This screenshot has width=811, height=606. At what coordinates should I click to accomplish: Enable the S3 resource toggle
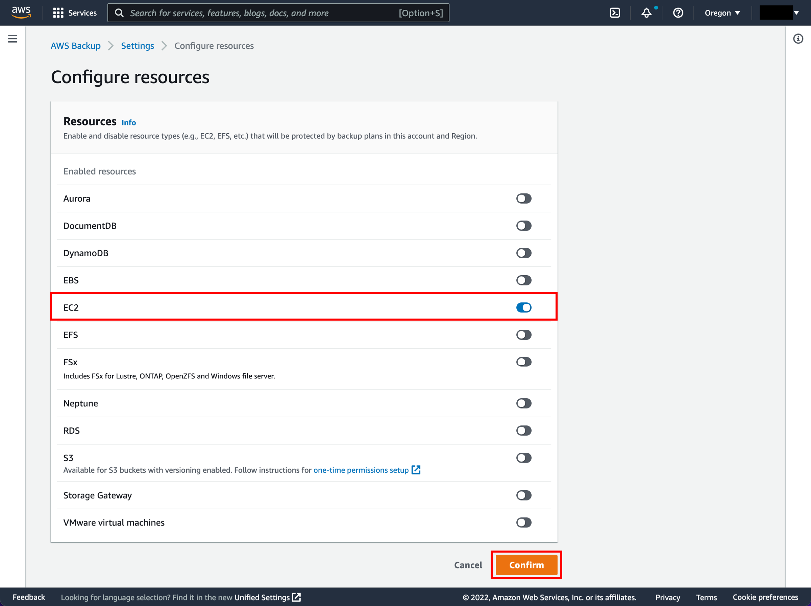524,458
